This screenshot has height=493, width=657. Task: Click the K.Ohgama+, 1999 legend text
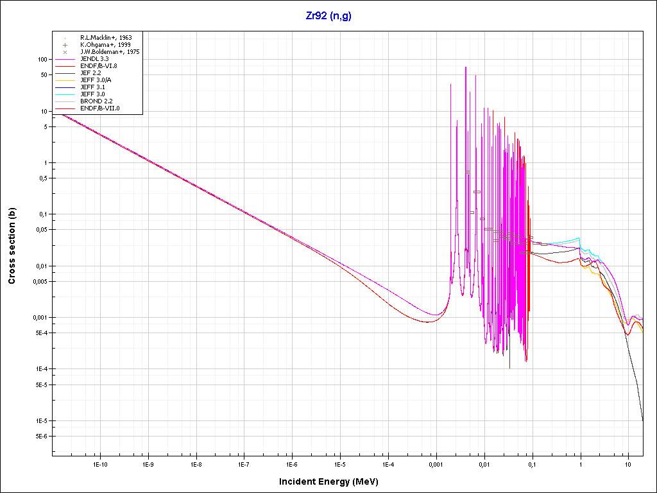click(106, 45)
